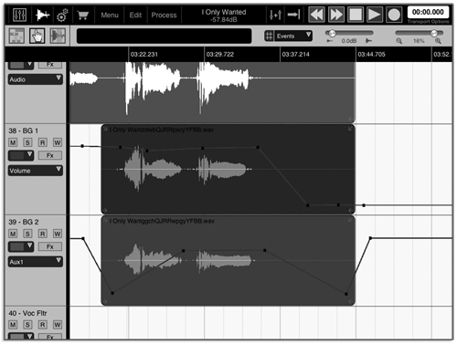Click the fade handle at BG 1 region's top-right

pos(351,129)
